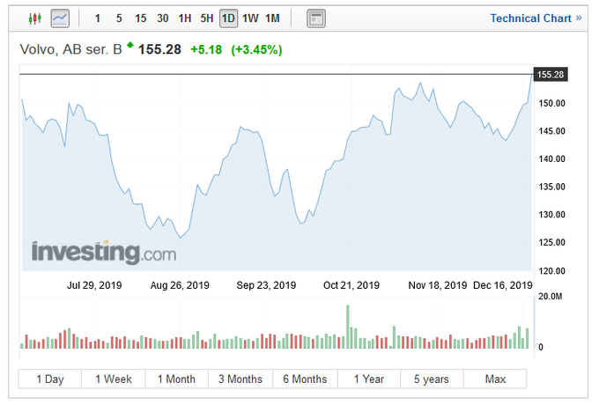Click the 155.28 price label on axis
Screen dimensions: 599x405
[551, 75]
